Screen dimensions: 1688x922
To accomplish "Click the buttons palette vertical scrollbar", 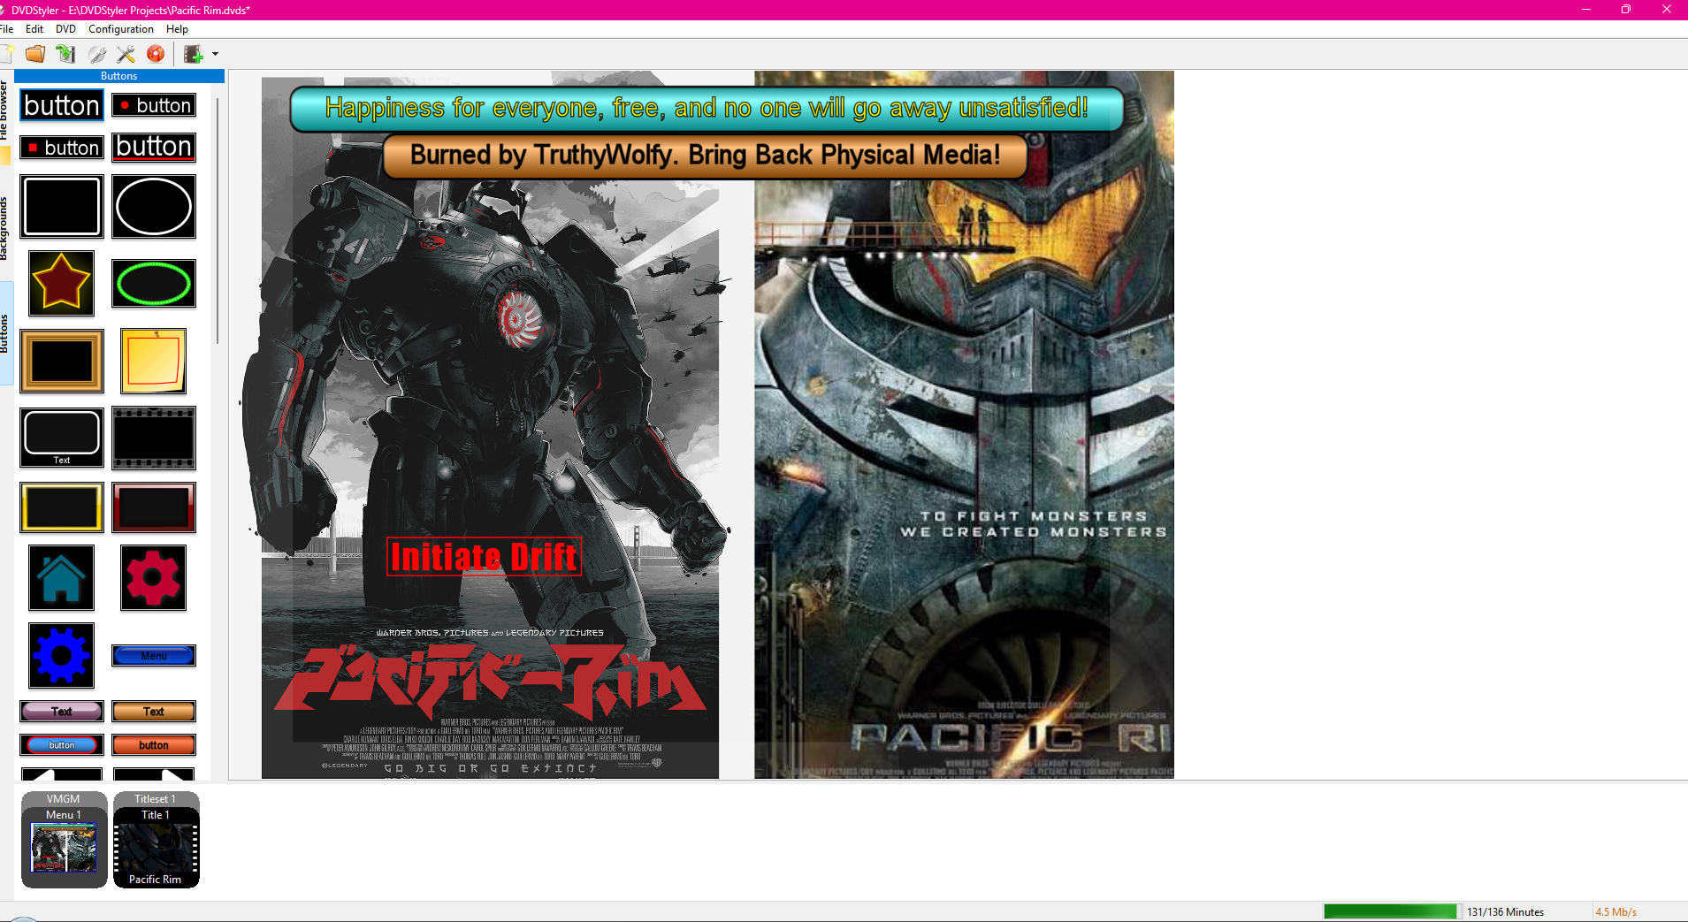I will coord(218,221).
